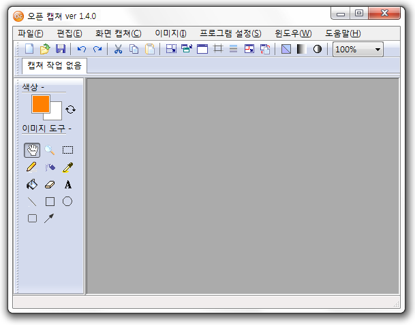Open the 100% zoom dropdown

[x=358, y=50]
